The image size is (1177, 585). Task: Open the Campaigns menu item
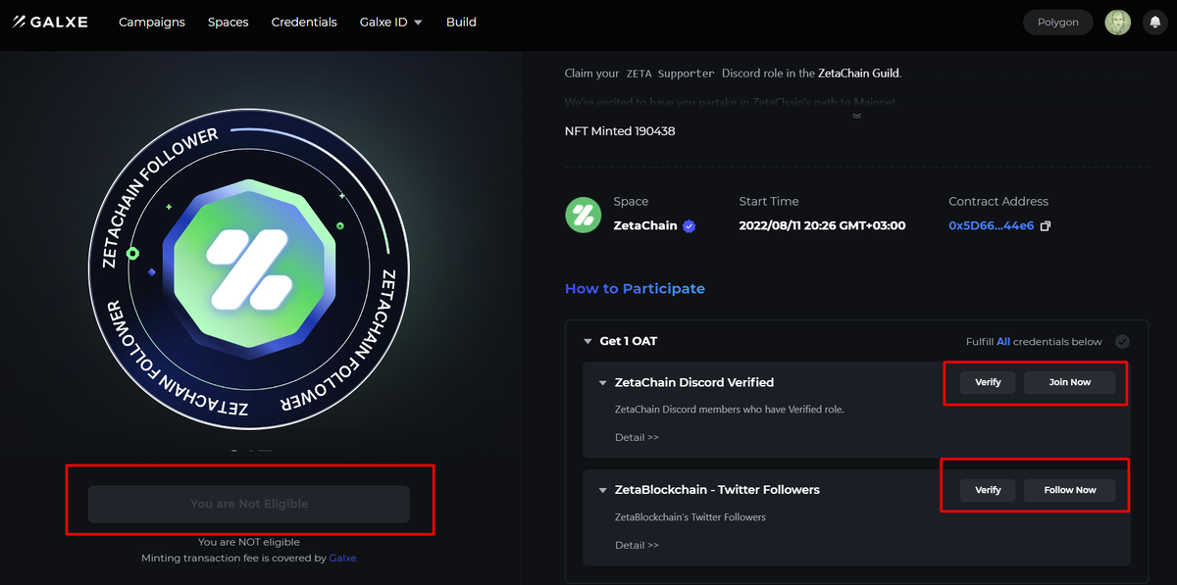151,22
